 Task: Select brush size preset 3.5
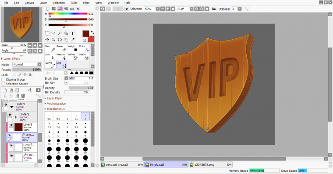76,125
